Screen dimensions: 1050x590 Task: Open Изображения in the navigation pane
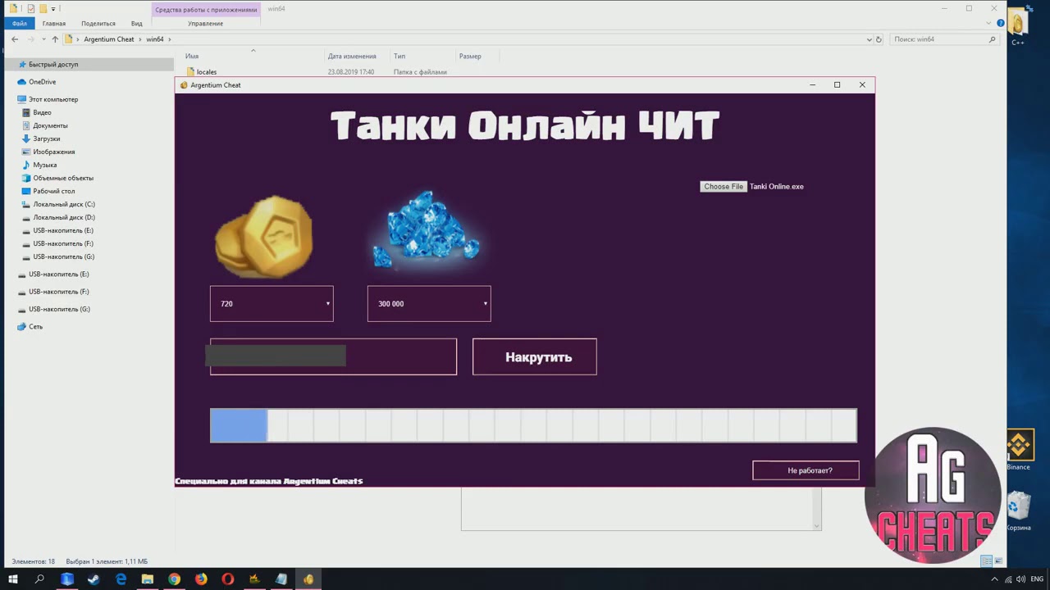click(53, 152)
